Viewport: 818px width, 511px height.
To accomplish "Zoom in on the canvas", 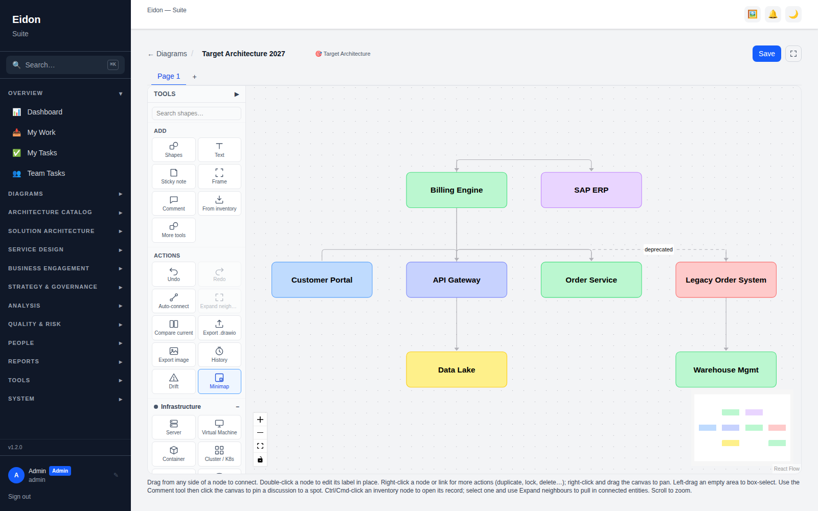I will point(260,420).
